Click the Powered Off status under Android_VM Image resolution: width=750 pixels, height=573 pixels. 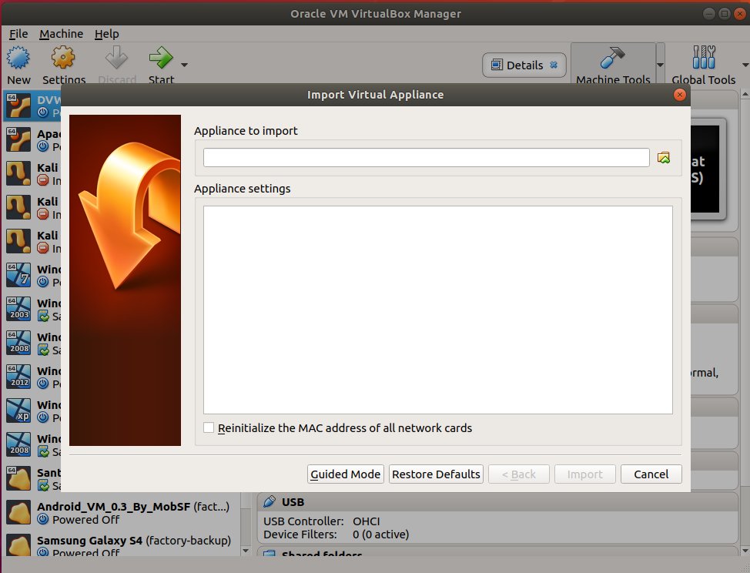(86, 520)
